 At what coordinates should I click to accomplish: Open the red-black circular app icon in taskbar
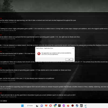[73, 106]
